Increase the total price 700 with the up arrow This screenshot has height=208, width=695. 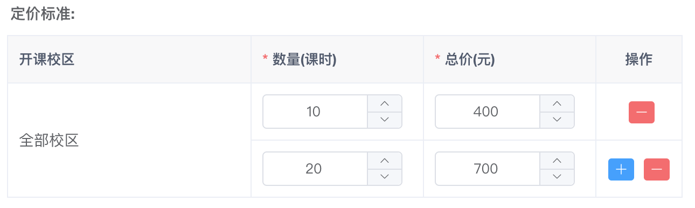pos(557,161)
